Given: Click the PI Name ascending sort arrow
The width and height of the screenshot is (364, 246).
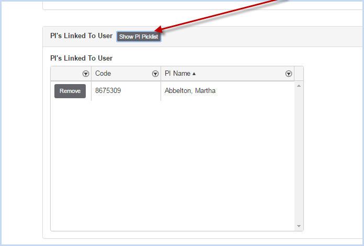Looking at the screenshot, I should coord(194,74).
